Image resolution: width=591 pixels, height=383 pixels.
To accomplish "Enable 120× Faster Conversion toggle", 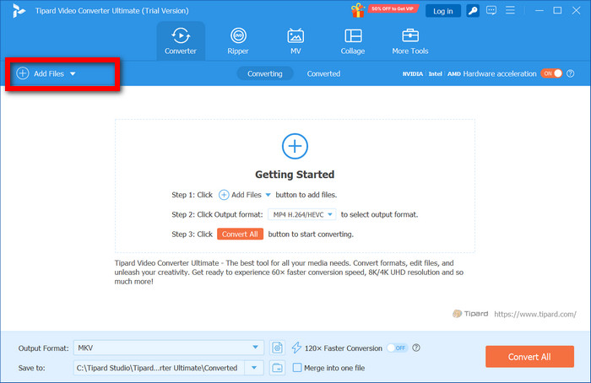I will coord(397,348).
